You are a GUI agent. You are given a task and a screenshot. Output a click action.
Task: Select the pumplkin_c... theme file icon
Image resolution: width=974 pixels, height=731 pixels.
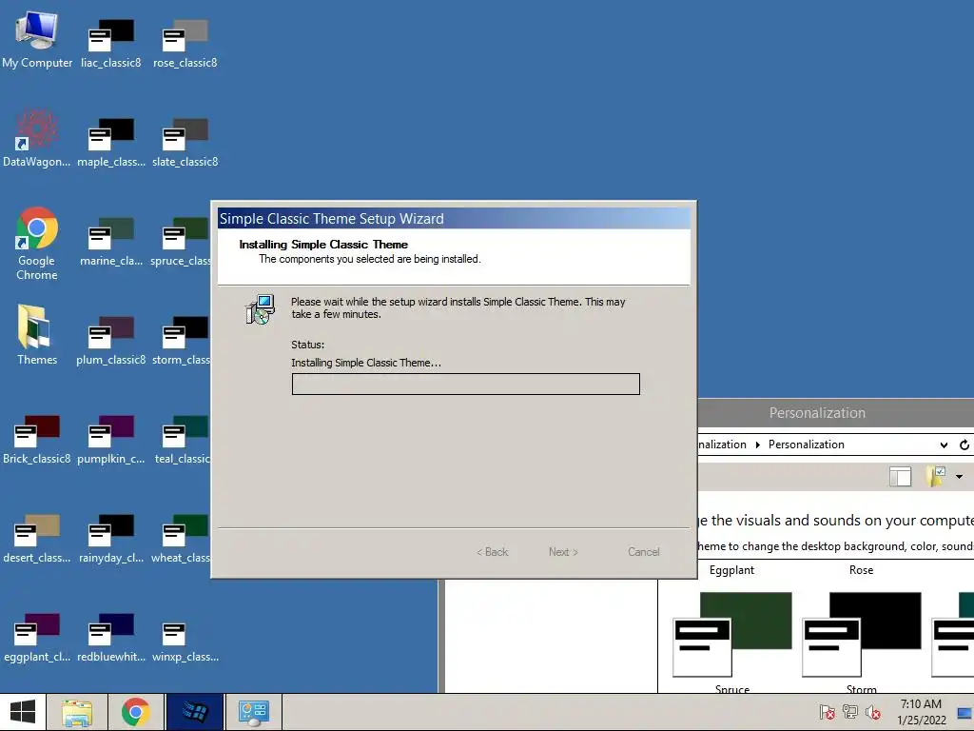tap(111, 438)
